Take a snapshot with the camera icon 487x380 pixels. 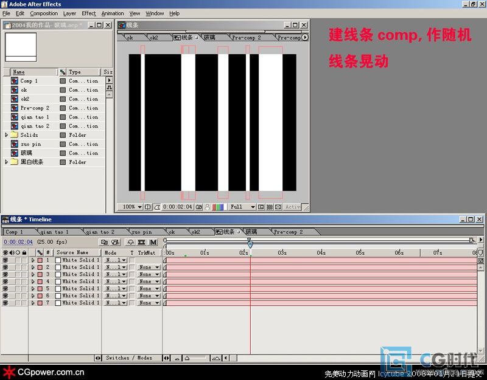[199, 207]
